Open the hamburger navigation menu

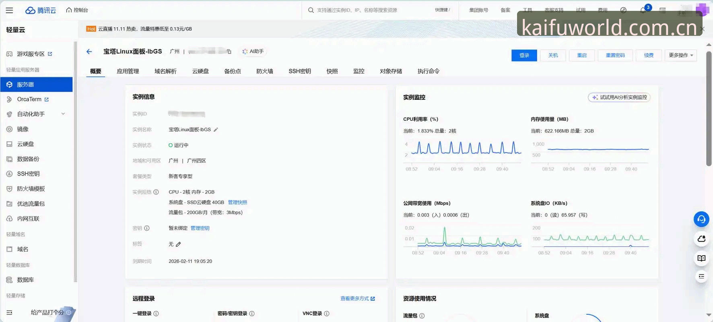9,10
